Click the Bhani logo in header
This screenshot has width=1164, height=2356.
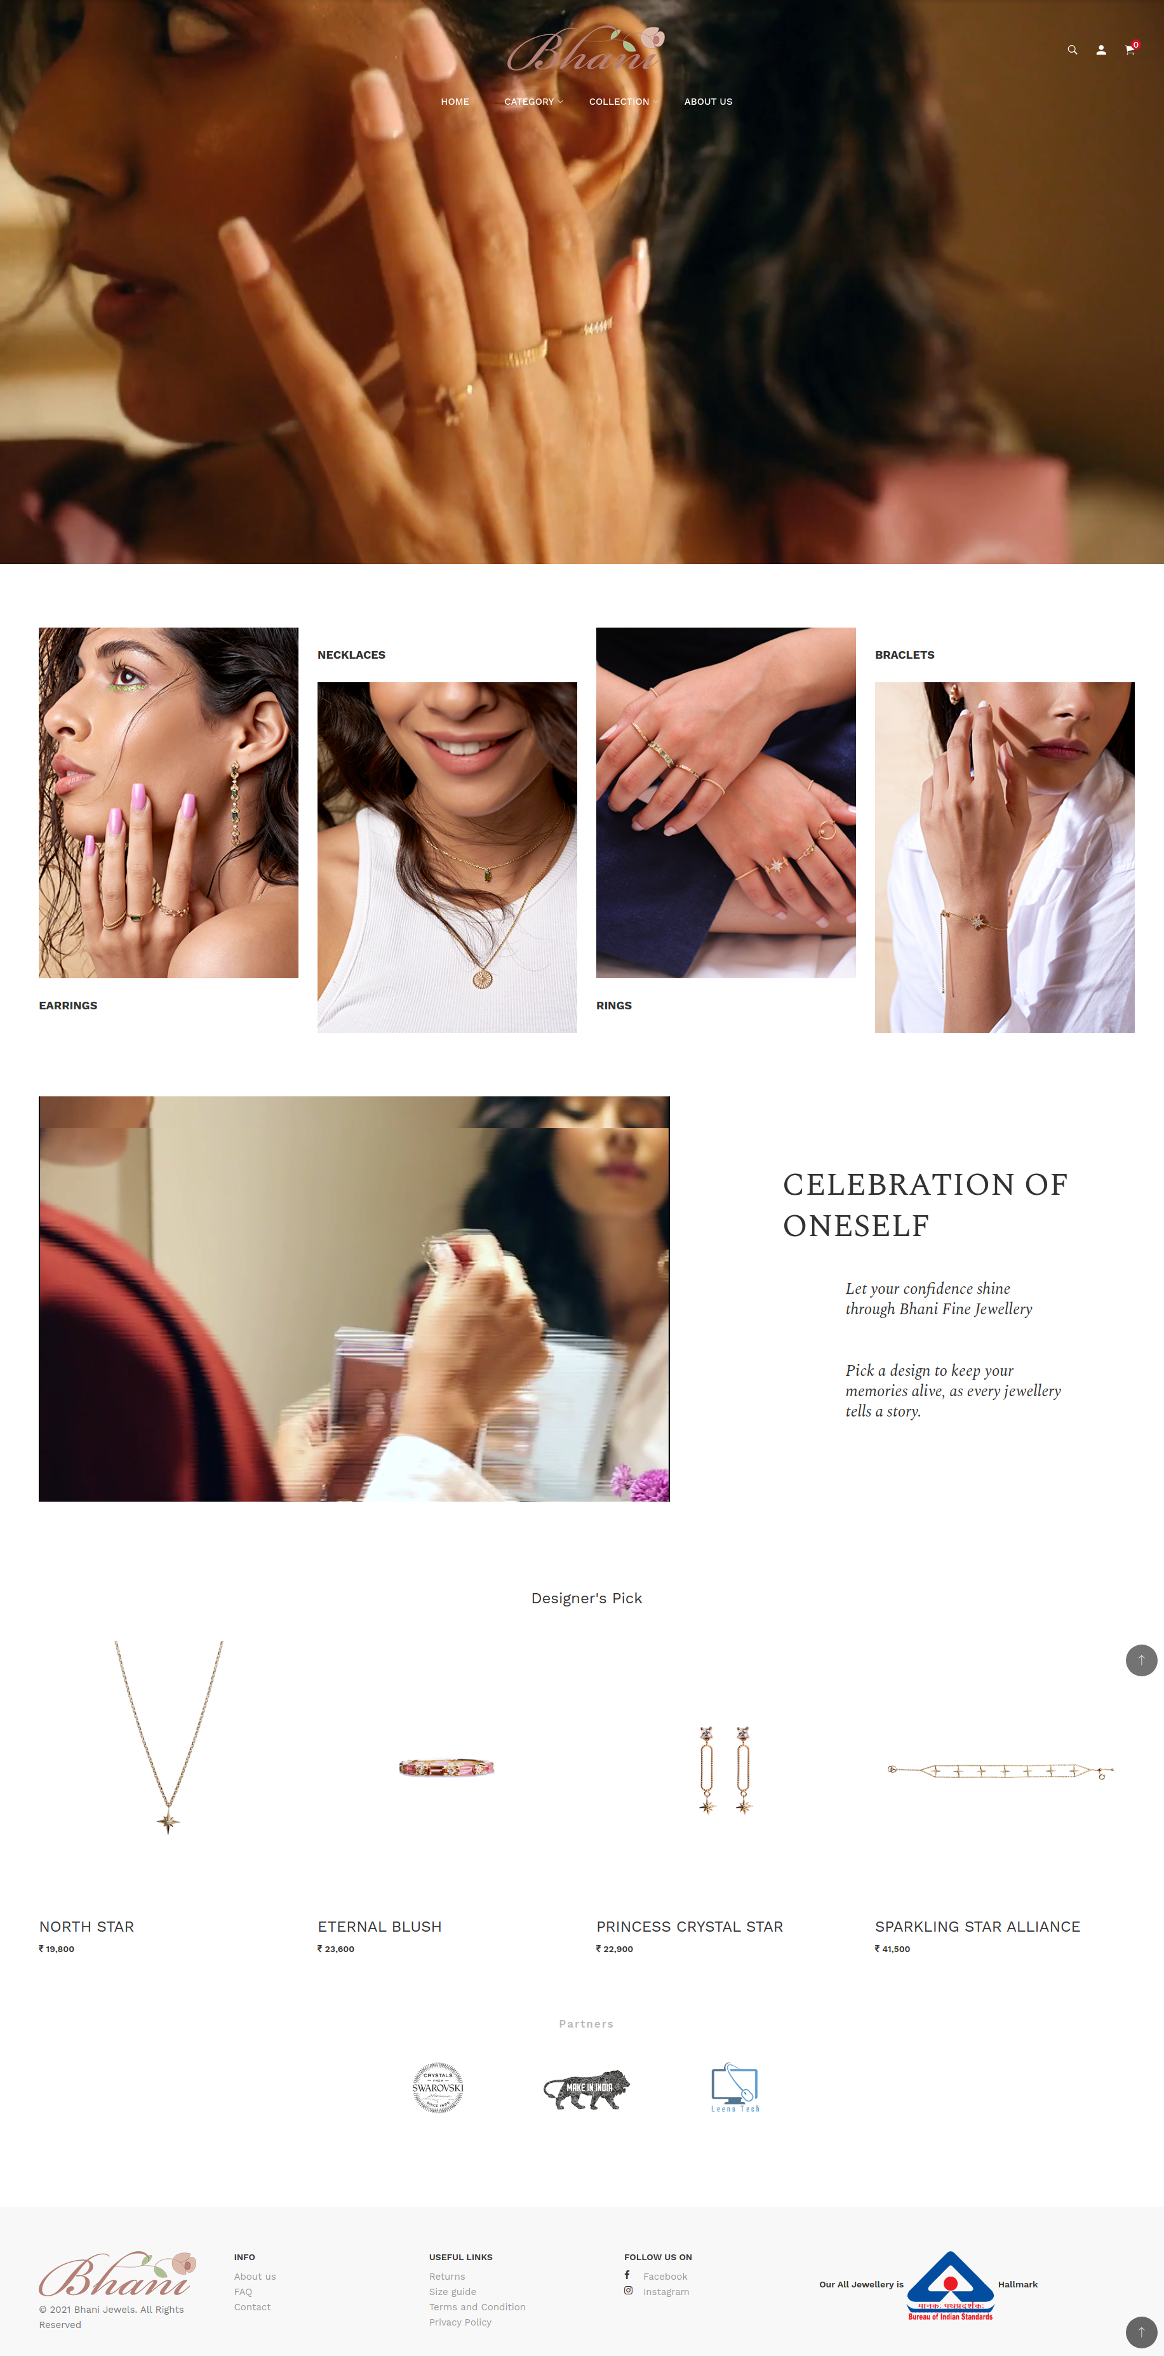586,50
